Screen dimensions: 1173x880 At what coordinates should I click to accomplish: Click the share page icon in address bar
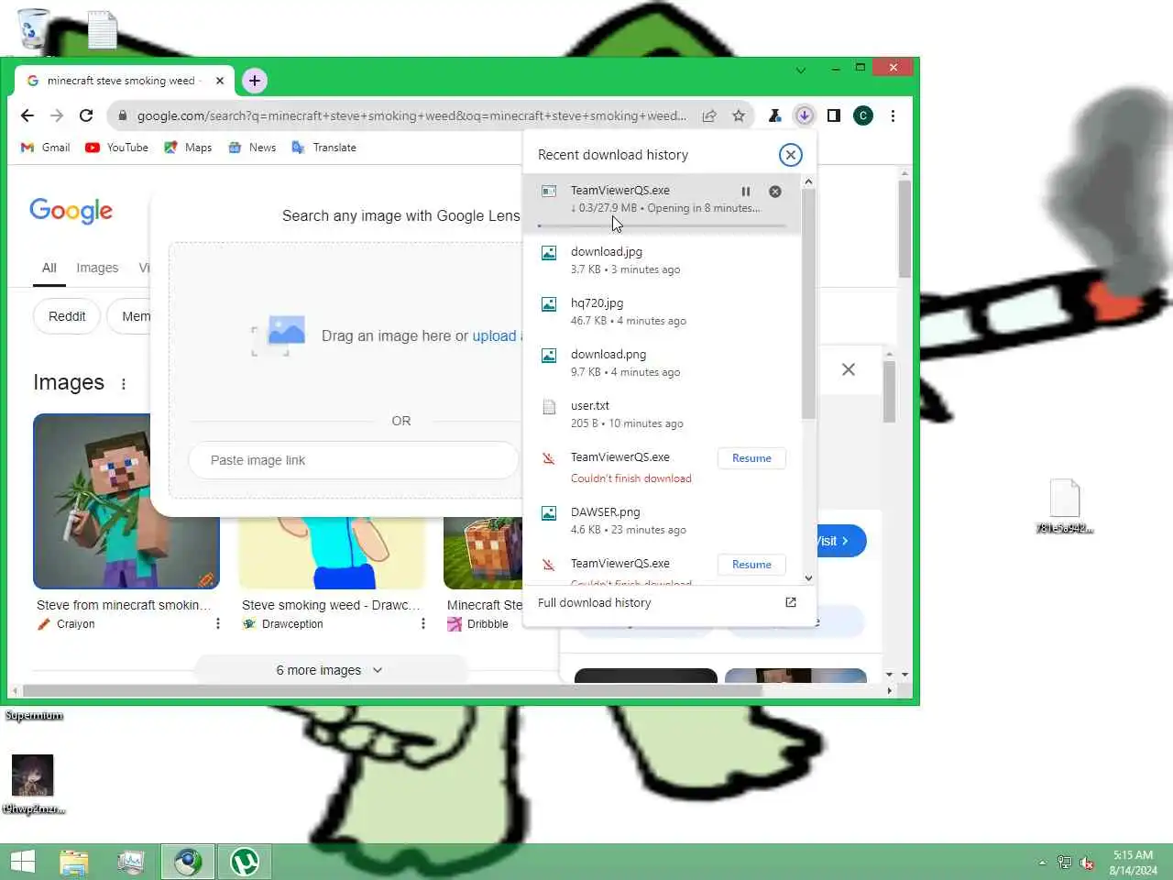coord(709,115)
